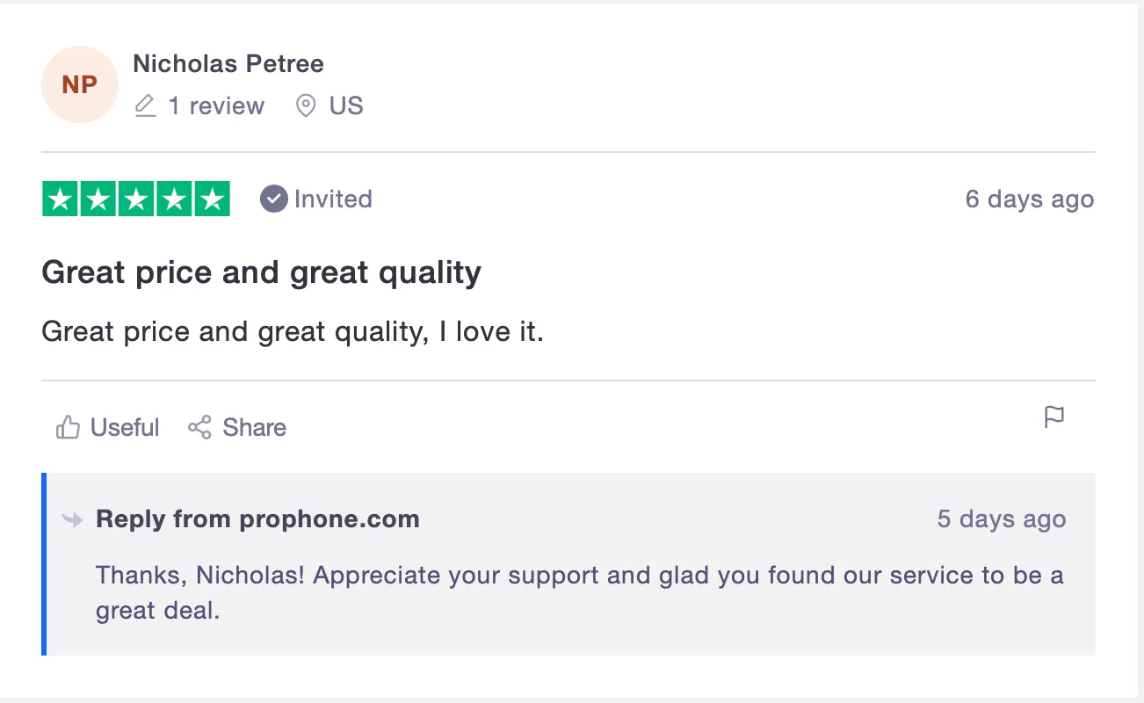Image resolution: width=1144 pixels, height=703 pixels.
Task: Open the Invited label info
Action: [x=333, y=199]
